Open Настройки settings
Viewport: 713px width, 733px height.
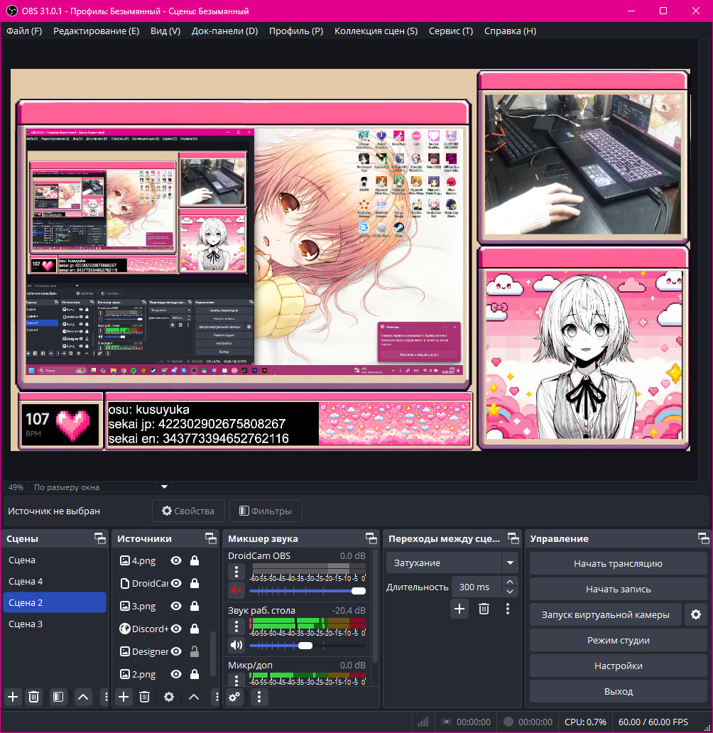coord(618,666)
